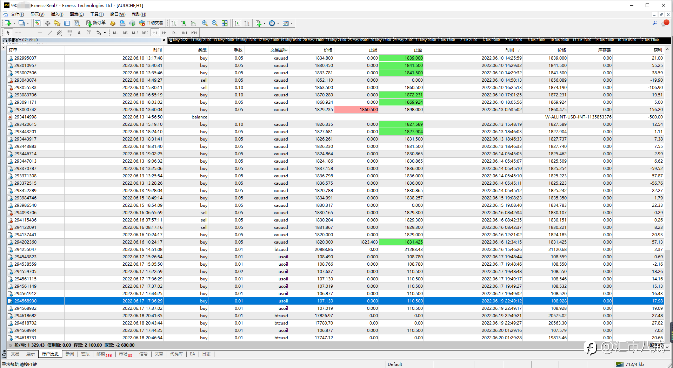Toggle chart shift
The height and width of the screenshot is (368, 673).
click(x=247, y=23)
